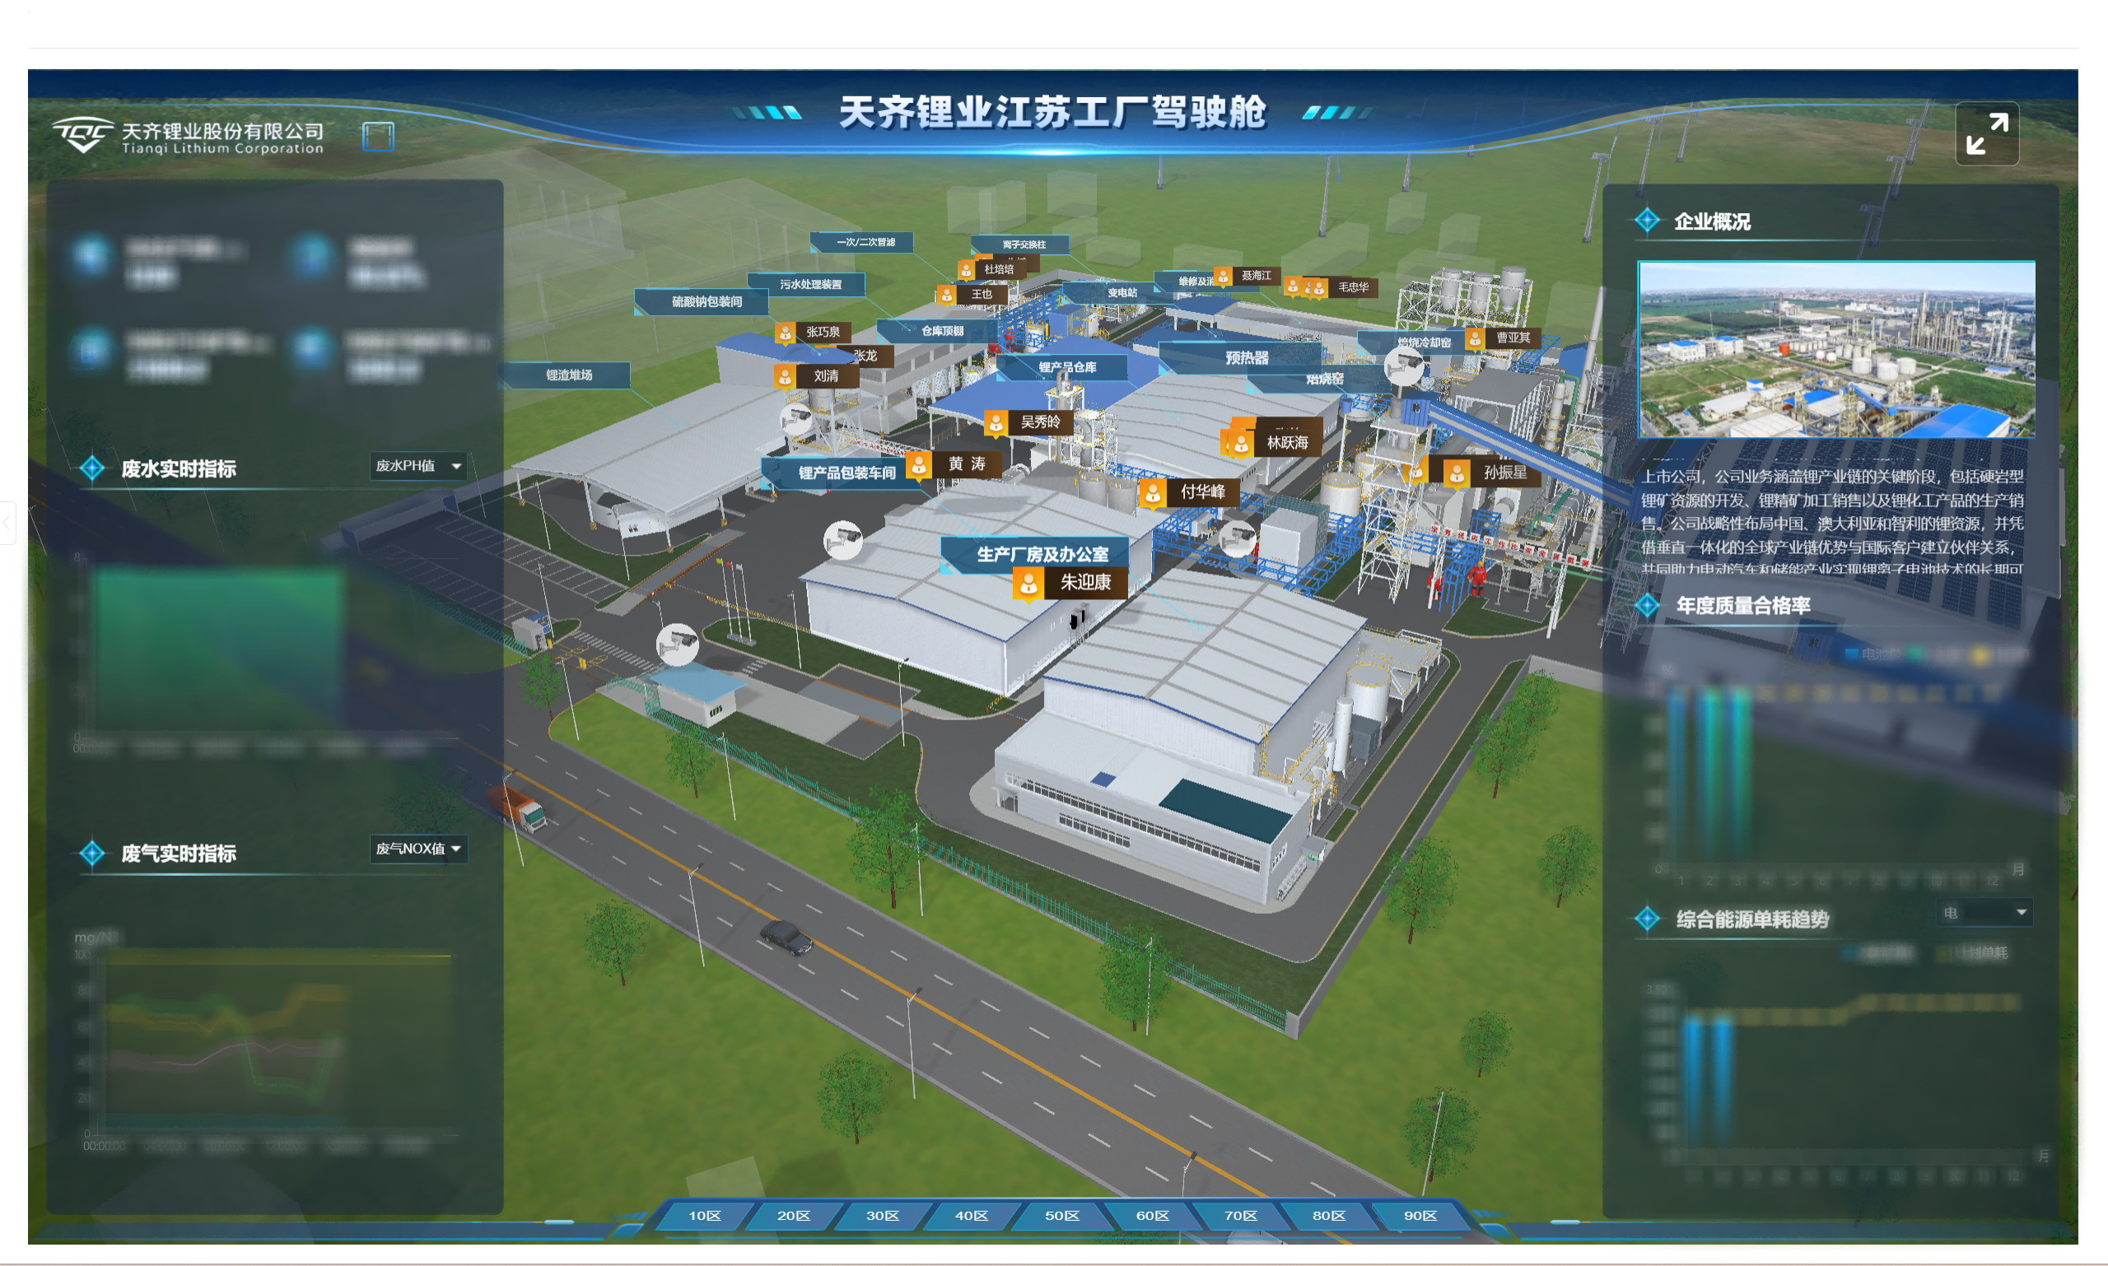Click the factory aerial photo thumbnail
This screenshot has height=1266, width=2108.
[1835, 350]
